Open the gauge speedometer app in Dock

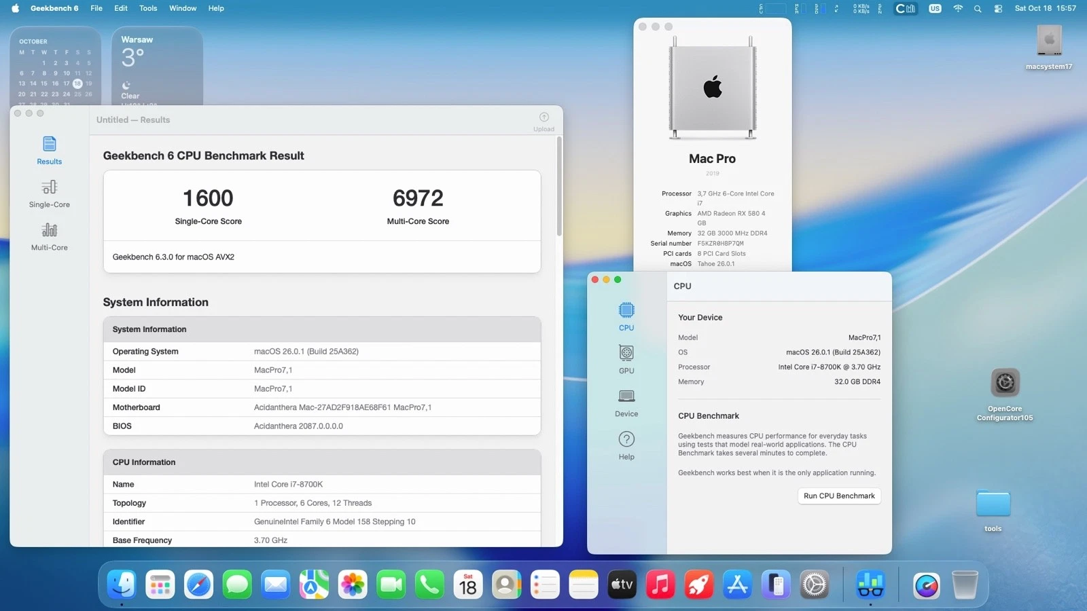point(927,585)
